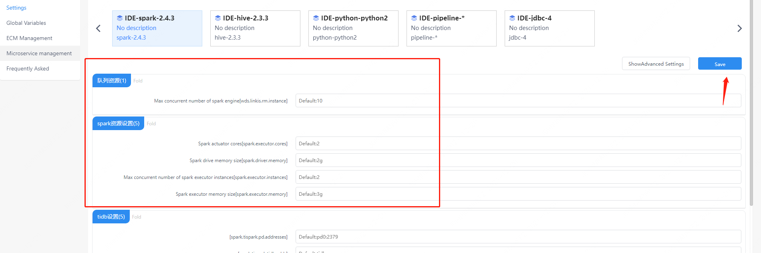Click the layers icon on IDE-hive-2.3.3 card
The image size is (761, 253).
(217, 18)
